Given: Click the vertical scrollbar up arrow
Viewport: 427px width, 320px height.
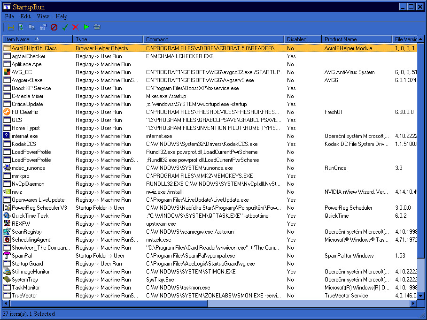Looking at the screenshot, I should pyautogui.click(x=421, y=39).
